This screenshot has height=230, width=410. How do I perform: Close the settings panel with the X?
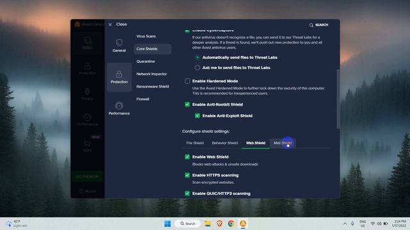click(110, 24)
